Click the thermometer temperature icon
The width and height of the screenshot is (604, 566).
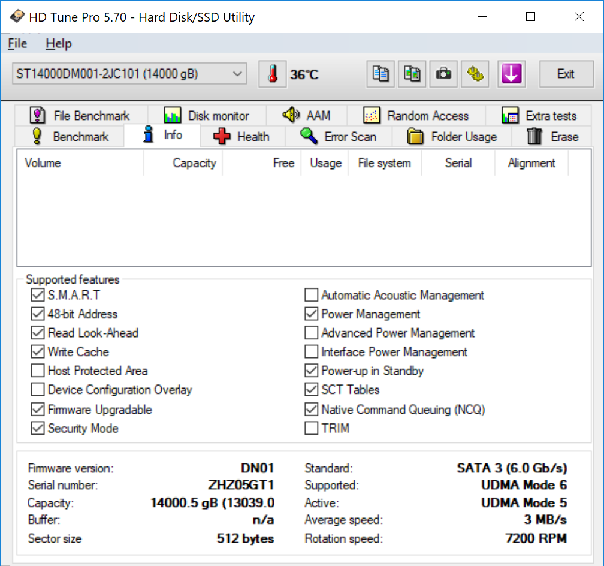(x=273, y=74)
